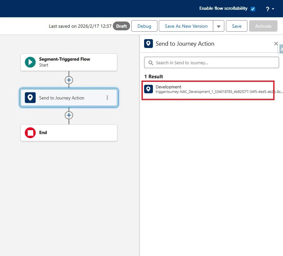
Task: Click the Save button
Action: coord(236,26)
